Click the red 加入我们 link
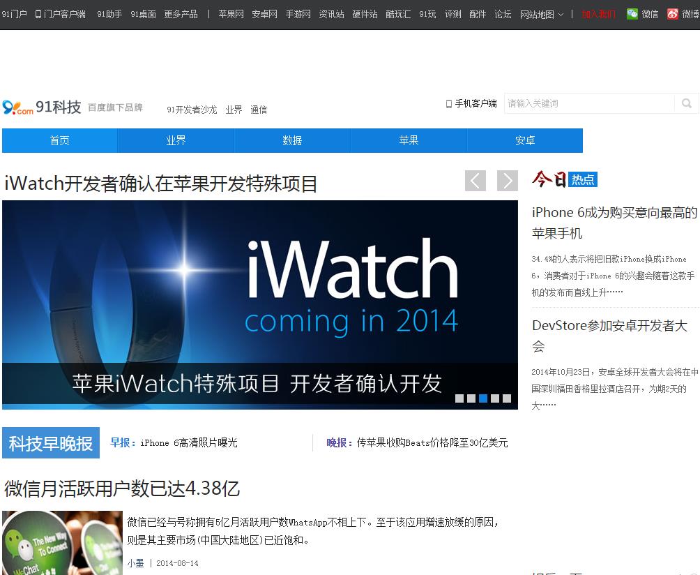The image size is (700, 575). pos(599,14)
